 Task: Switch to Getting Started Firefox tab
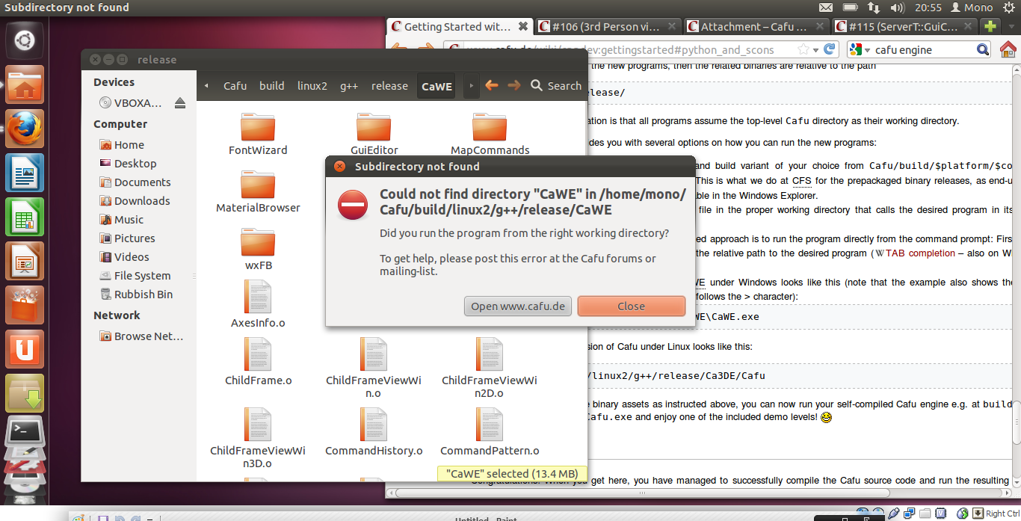pyautogui.click(x=458, y=26)
